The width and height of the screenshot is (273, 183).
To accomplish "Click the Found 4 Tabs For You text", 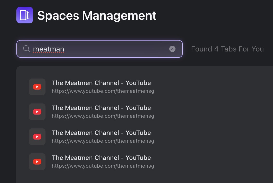I will coord(227,49).
